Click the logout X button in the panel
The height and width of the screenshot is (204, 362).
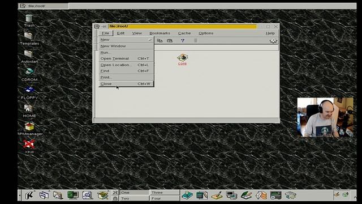point(115,193)
